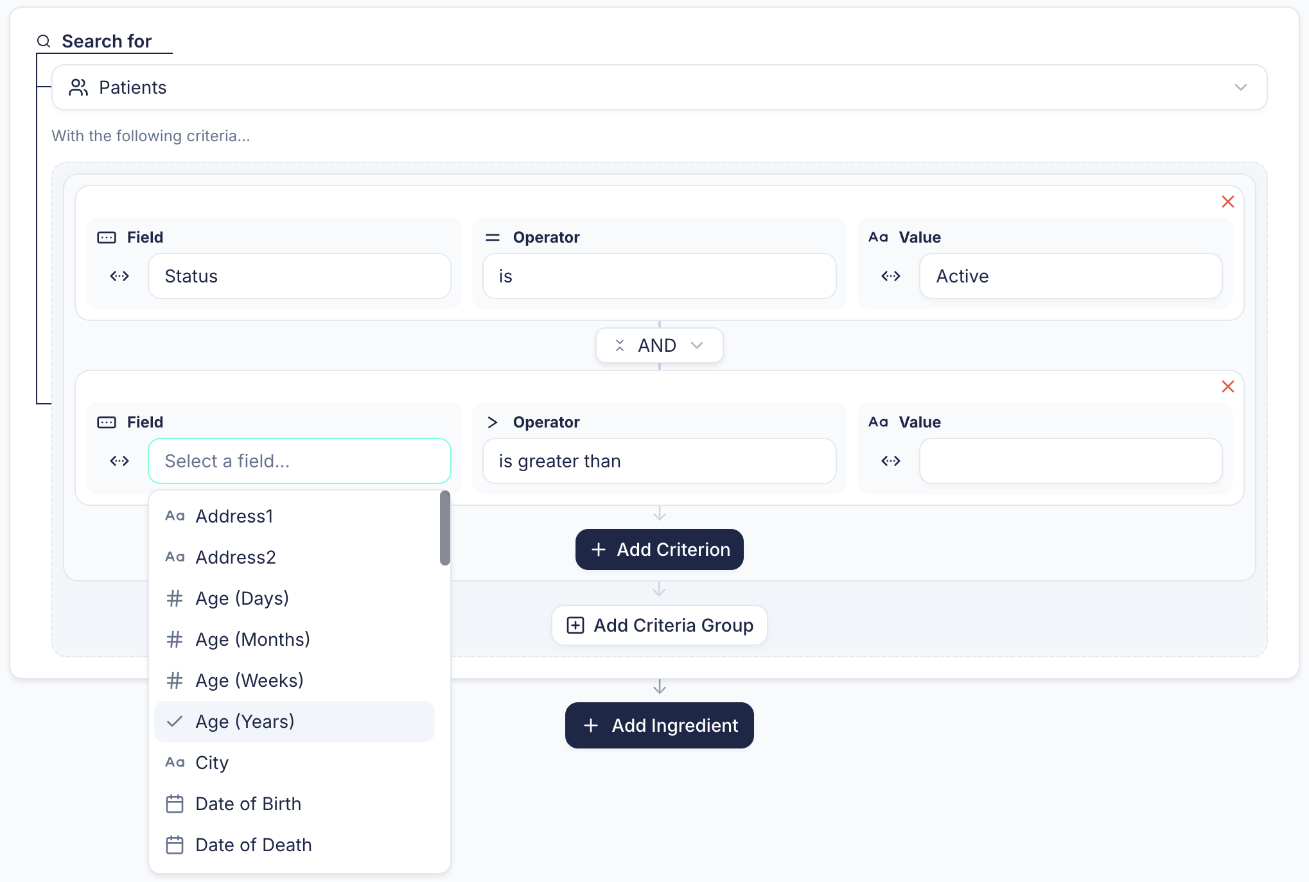Toggle variable mode next to Status field
Viewport: 1309px width, 882px height.
pyautogui.click(x=119, y=276)
